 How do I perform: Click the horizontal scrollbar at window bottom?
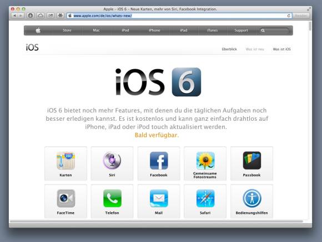coord(157,222)
